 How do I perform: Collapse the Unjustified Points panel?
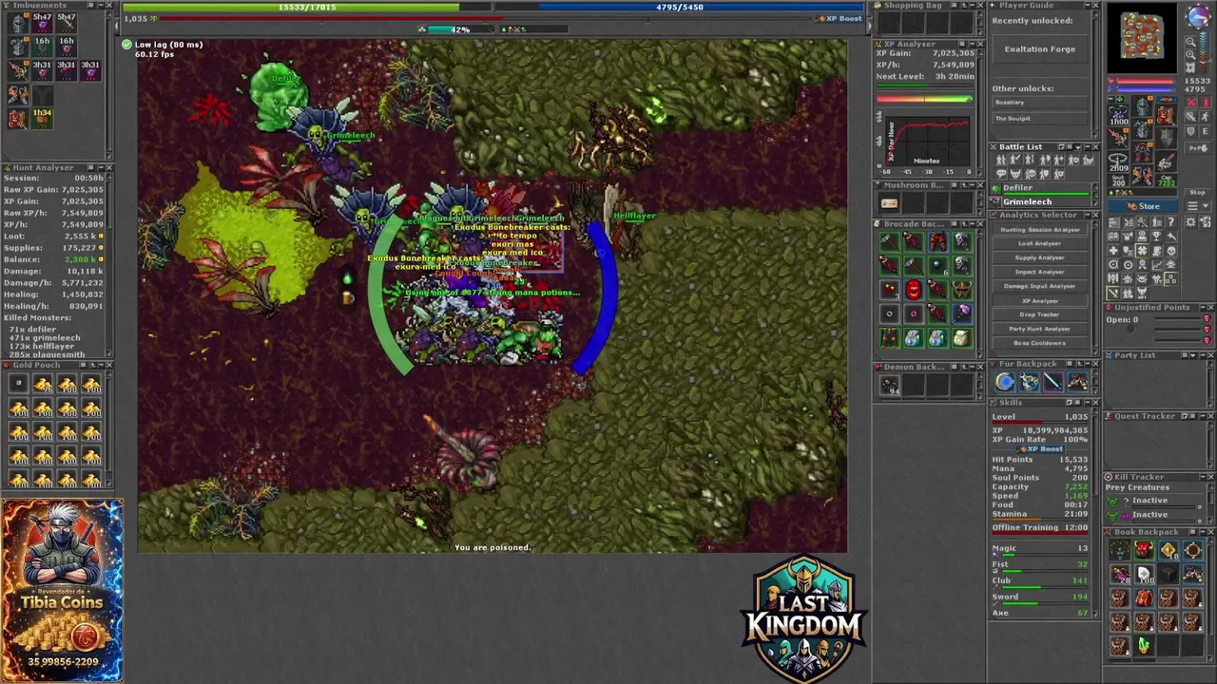point(1203,307)
